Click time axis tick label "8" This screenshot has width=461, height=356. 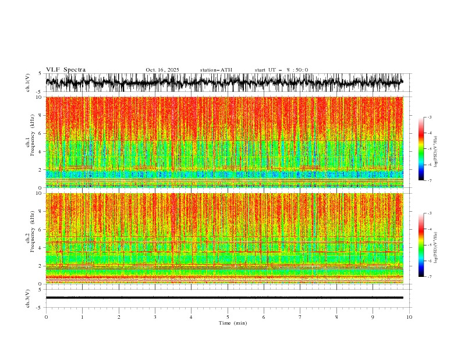(x=336, y=317)
